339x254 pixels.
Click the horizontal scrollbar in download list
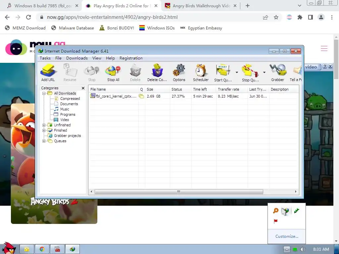(x=179, y=191)
